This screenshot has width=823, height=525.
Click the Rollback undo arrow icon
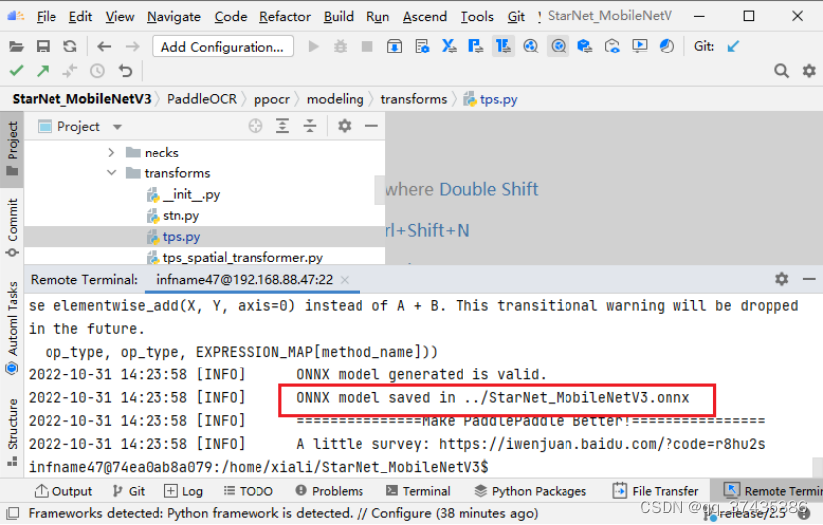pos(125,71)
